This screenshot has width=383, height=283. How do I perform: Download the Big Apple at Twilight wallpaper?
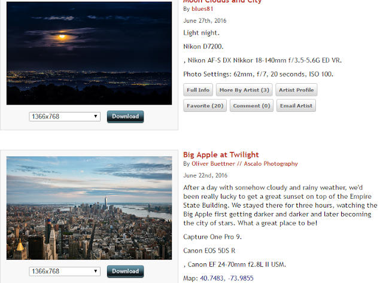(x=125, y=271)
